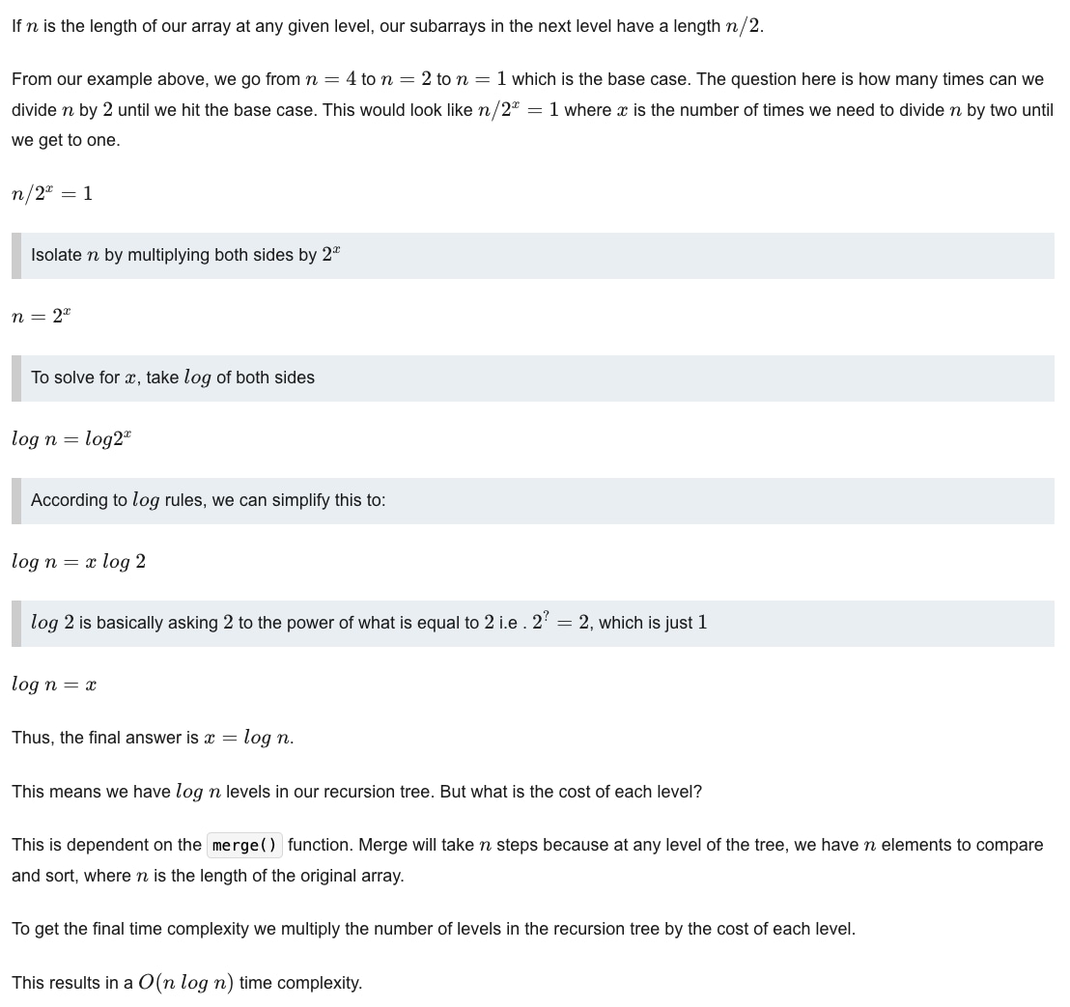The width and height of the screenshot is (1070, 1007).
Task: Click the O(n log n) expression
Action: tap(185, 983)
